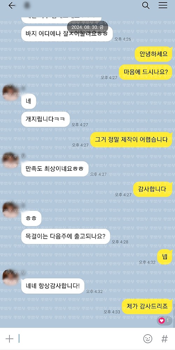Tap the blurred chat title name
175x350 pixels.
(27, 5)
